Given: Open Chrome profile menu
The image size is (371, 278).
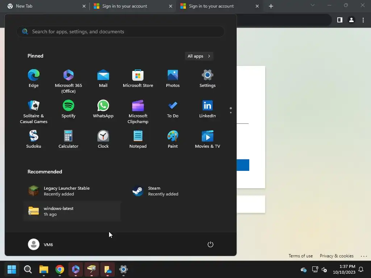Looking at the screenshot, I should (351, 20).
